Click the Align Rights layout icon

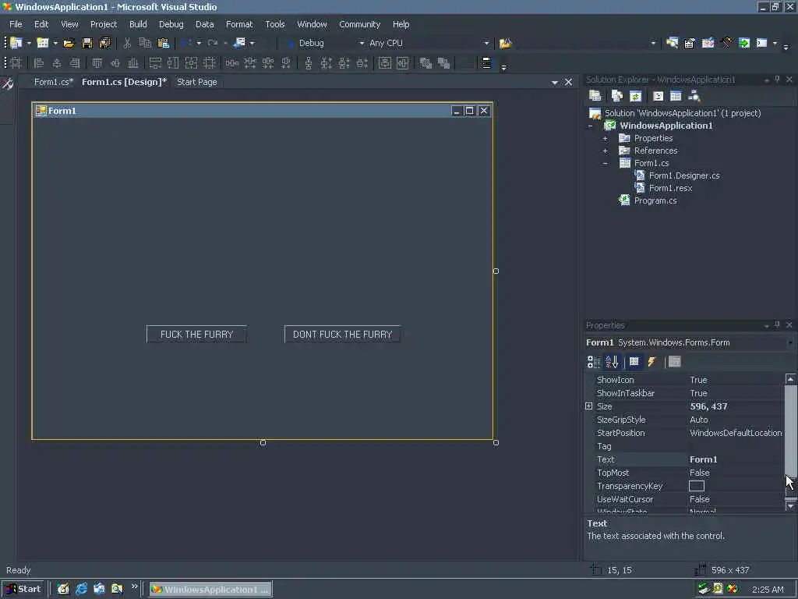coord(74,63)
